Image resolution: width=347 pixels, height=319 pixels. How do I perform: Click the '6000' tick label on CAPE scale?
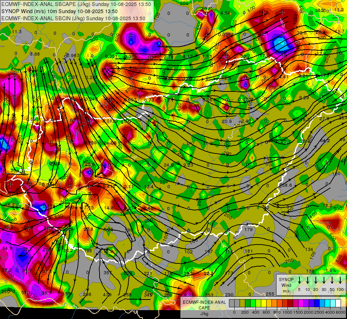pyautogui.click(x=341, y=312)
